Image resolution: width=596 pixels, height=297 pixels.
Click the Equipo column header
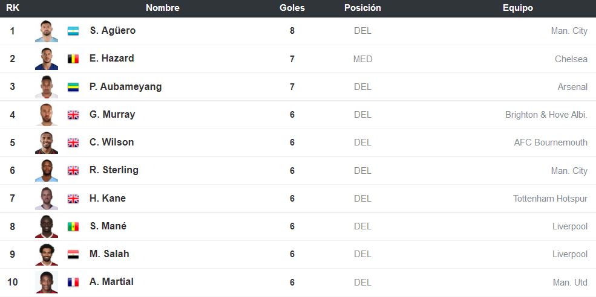point(518,8)
